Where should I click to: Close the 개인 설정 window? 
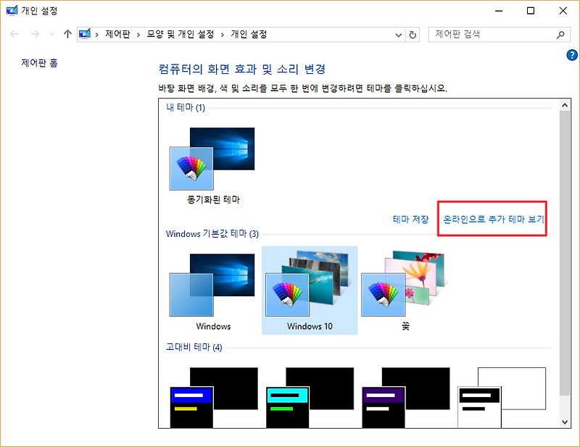tap(563, 11)
